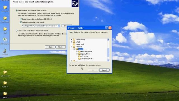The image size is (179, 101).
Task: Select the 4in1cable_driver folder
Action: pyautogui.click(x=86, y=52)
